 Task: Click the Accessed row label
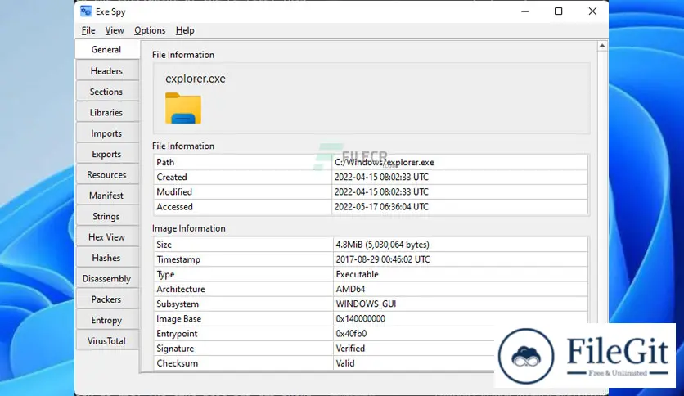(174, 207)
